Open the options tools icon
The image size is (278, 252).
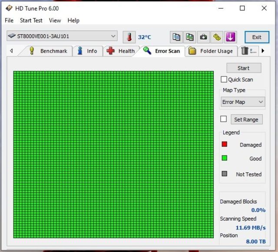pos(217,37)
